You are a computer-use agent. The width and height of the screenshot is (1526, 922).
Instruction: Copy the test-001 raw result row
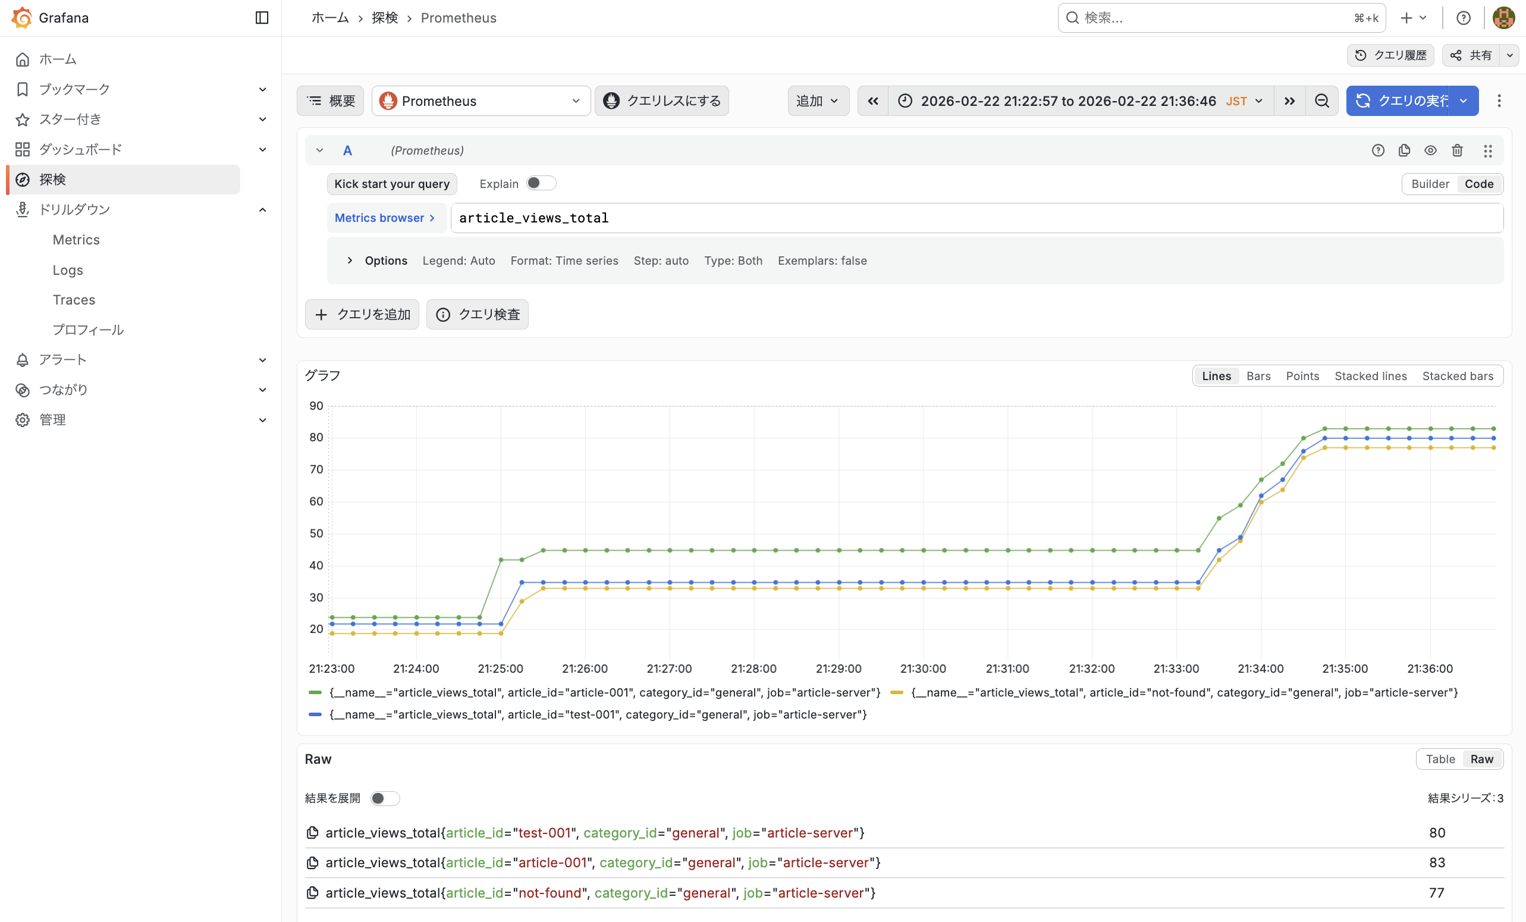point(313,833)
